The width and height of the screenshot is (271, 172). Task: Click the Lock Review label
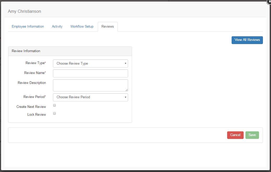[37, 115]
